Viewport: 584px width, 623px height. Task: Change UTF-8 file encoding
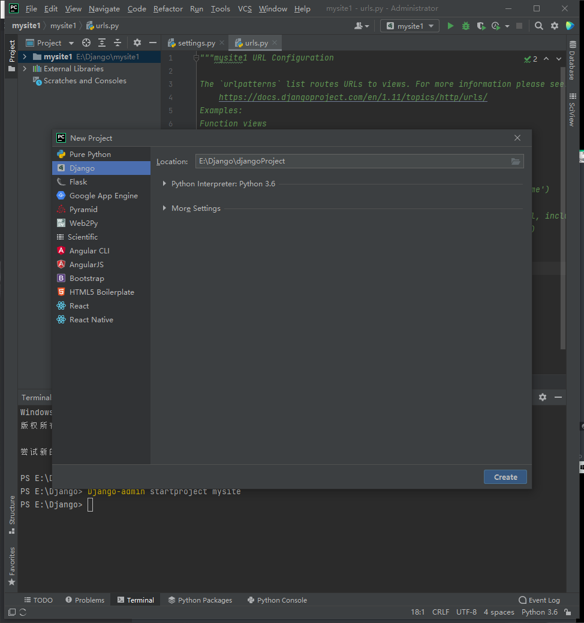466,612
